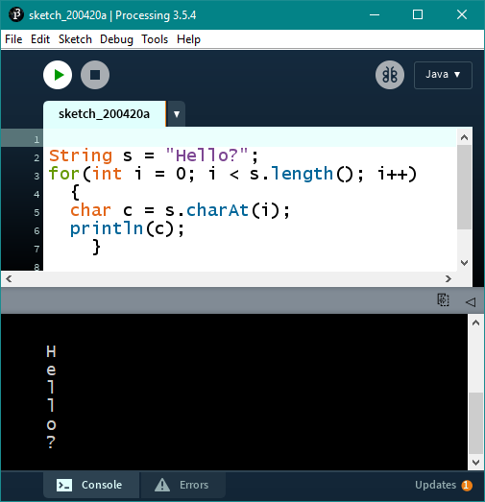Open the tab options arrow menu
Image resolution: width=485 pixels, height=502 pixels.
(176, 114)
